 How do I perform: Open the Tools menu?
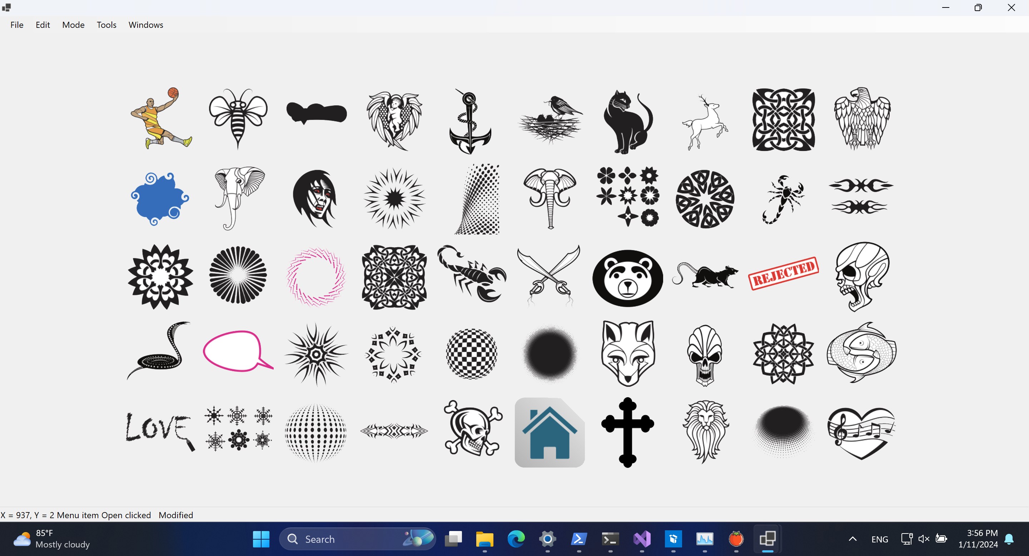(106, 25)
